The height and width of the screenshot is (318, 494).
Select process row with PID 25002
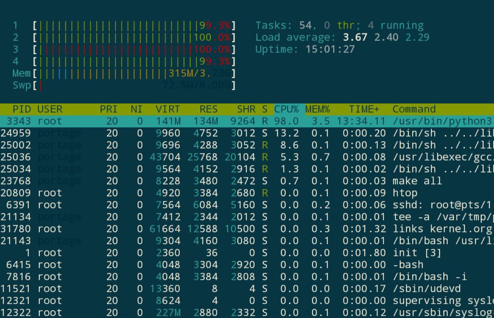click(x=247, y=145)
